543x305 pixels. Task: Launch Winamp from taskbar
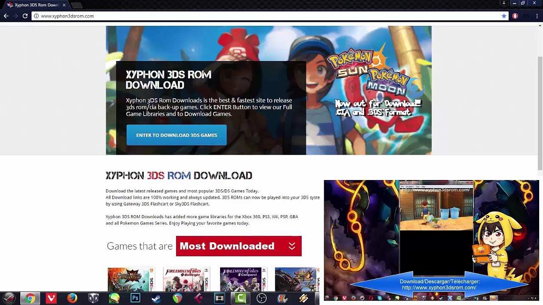click(x=303, y=299)
